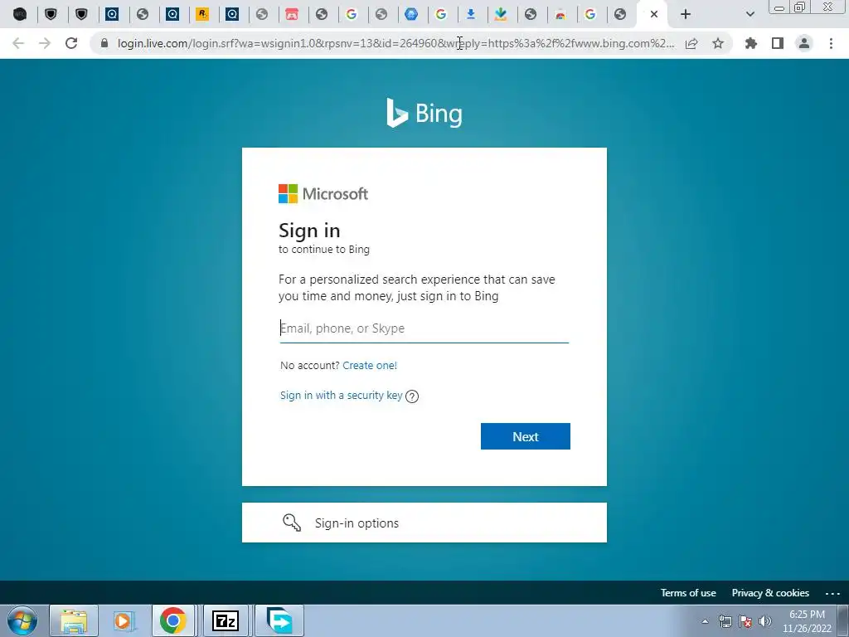Image resolution: width=849 pixels, height=637 pixels.
Task: Click the padlock site info icon
Action: coord(104,43)
